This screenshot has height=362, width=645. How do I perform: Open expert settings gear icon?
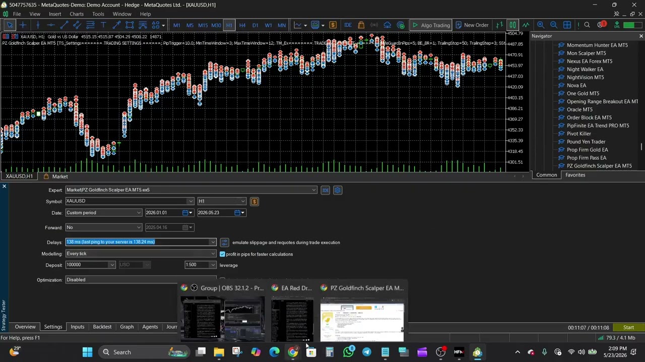point(338,190)
